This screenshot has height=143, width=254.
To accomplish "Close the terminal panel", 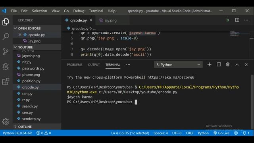I will pos(246,64).
